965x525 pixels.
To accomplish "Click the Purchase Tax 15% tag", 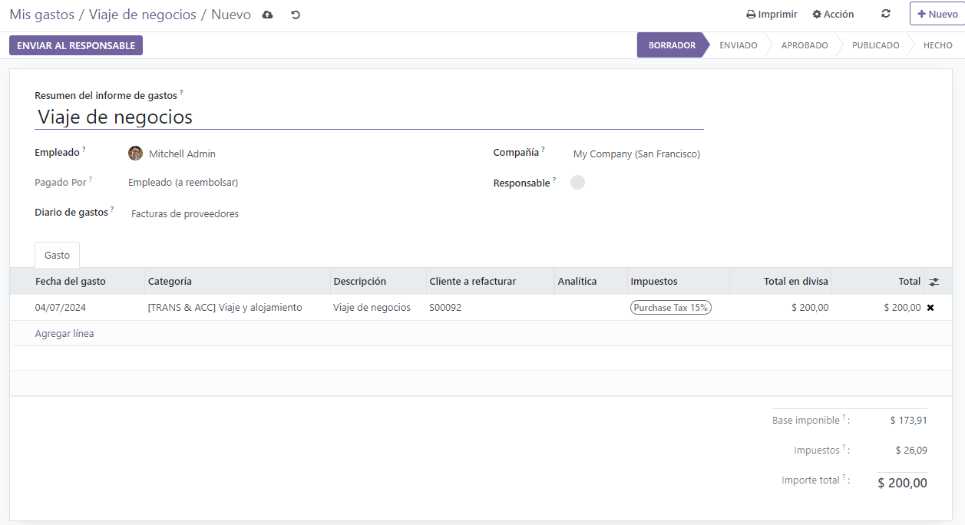I will pyautogui.click(x=670, y=308).
